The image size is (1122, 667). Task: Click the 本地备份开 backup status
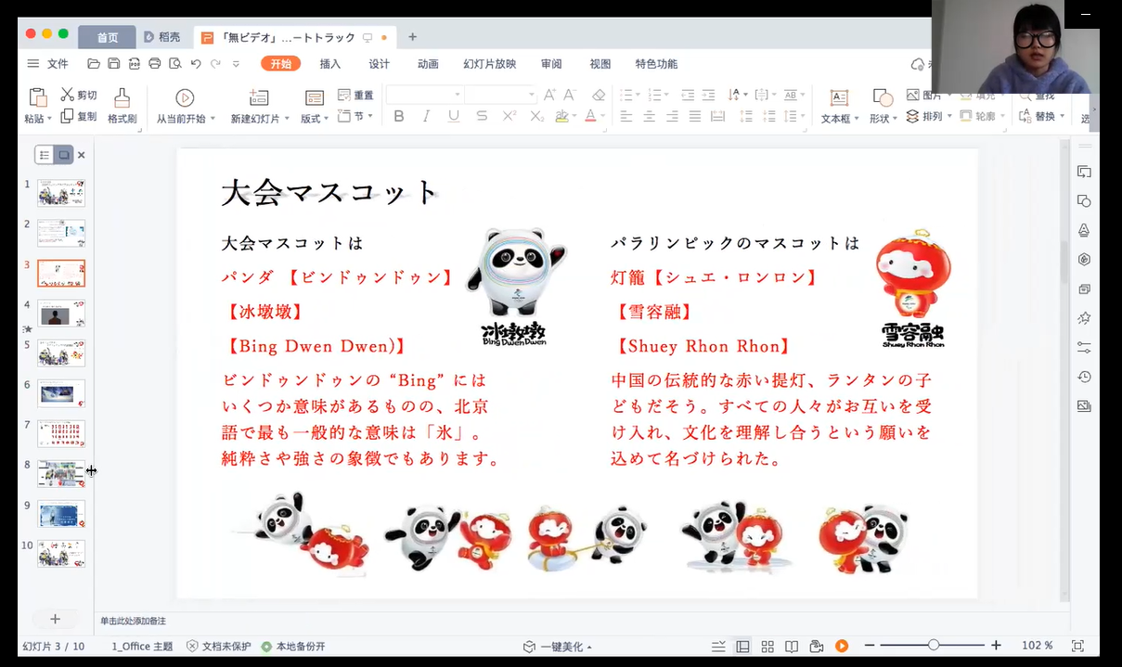coord(293,647)
